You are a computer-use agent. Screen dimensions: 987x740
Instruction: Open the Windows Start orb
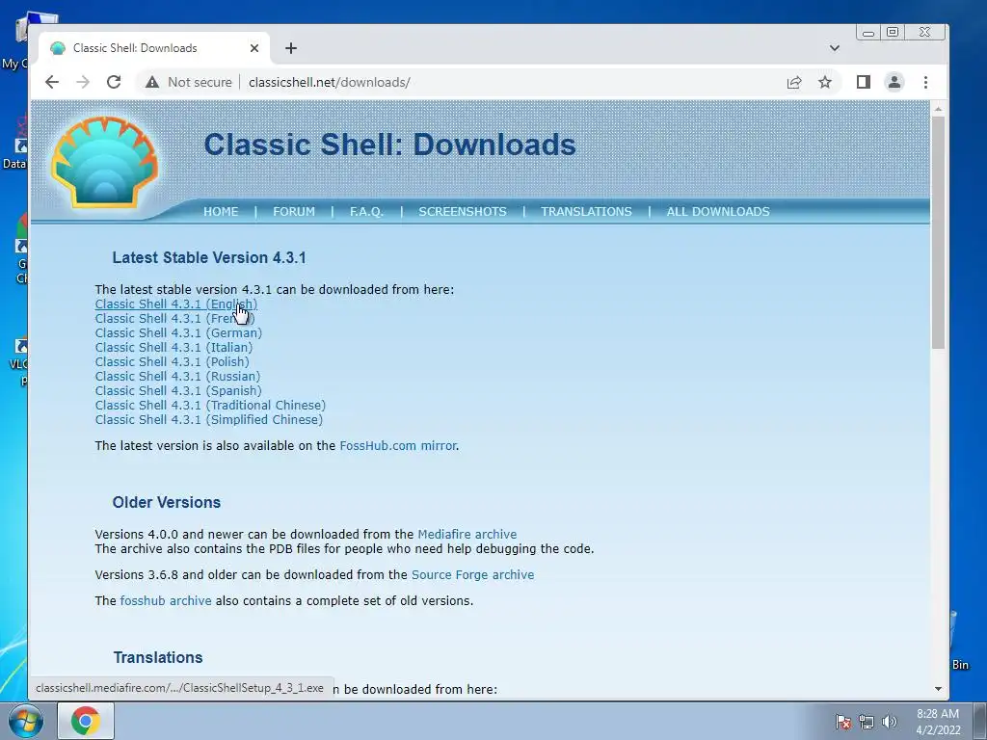click(25, 721)
